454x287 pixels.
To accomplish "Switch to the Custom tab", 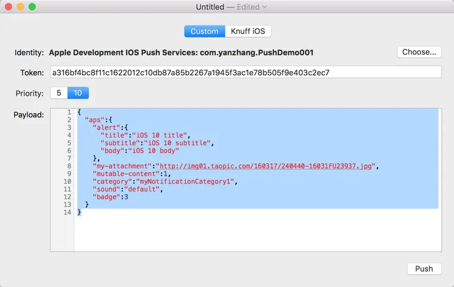I will tap(204, 31).
